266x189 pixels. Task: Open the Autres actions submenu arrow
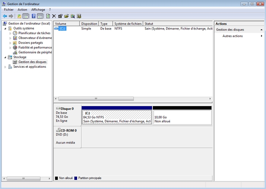tap(261, 36)
